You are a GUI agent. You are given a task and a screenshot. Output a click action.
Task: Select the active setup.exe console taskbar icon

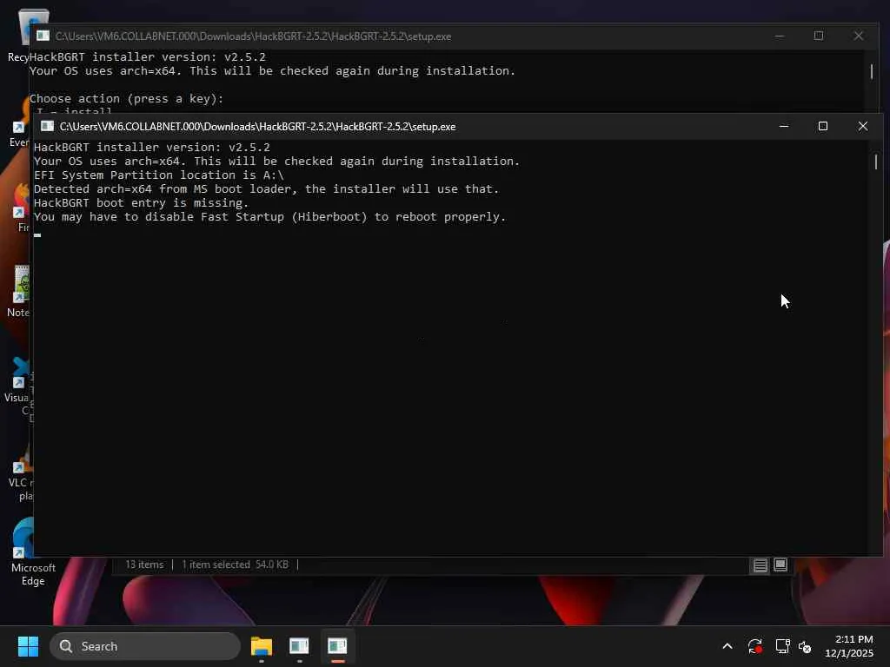click(337, 646)
